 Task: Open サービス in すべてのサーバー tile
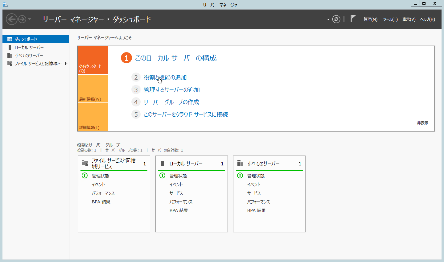point(254,193)
